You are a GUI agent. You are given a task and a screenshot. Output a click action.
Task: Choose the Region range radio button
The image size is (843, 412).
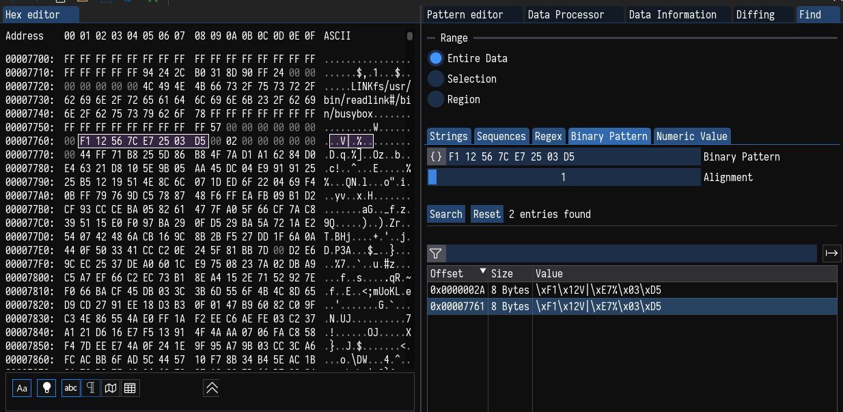[x=436, y=99]
